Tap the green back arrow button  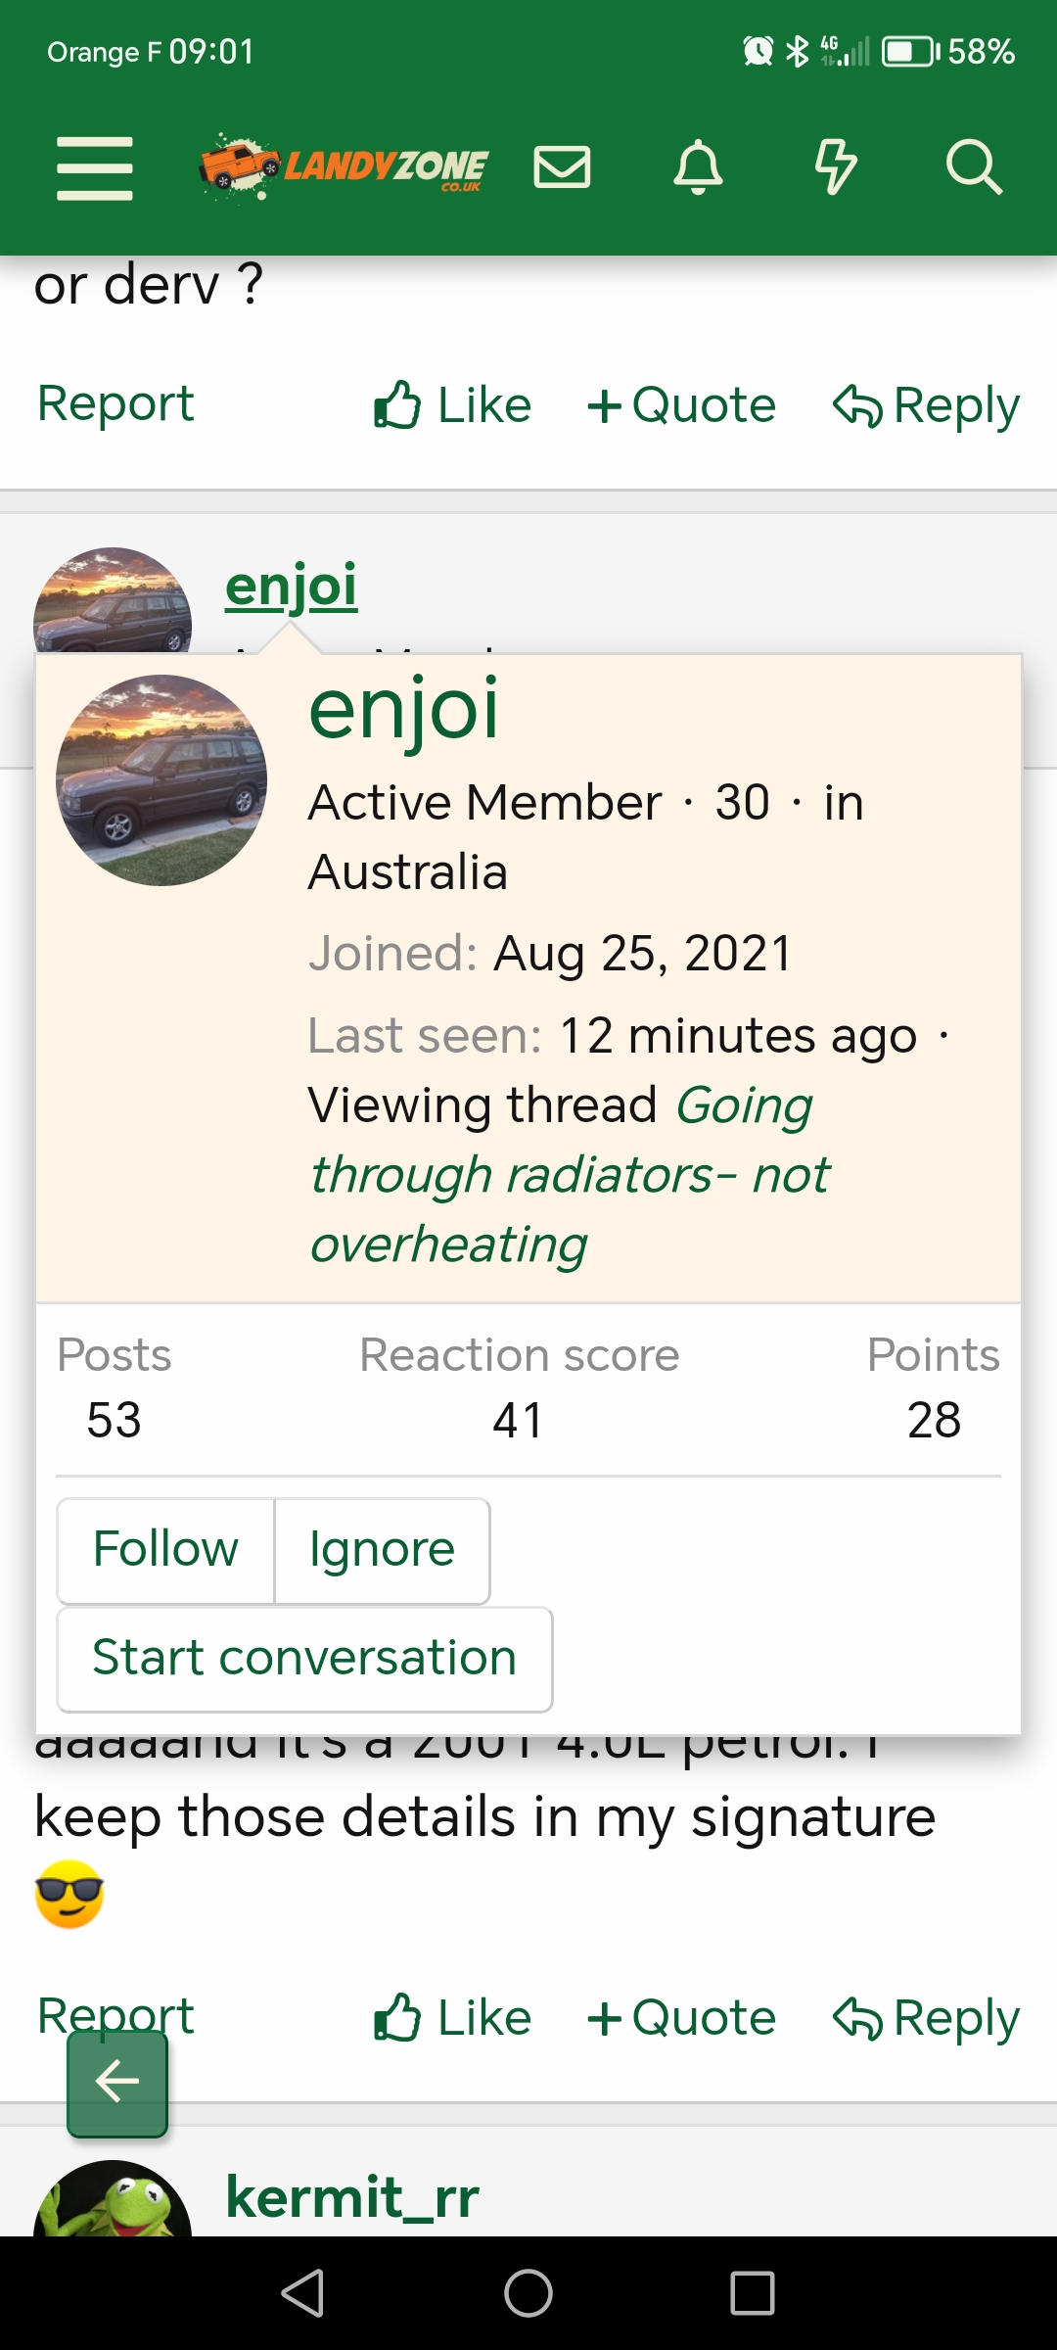[x=117, y=2084]
